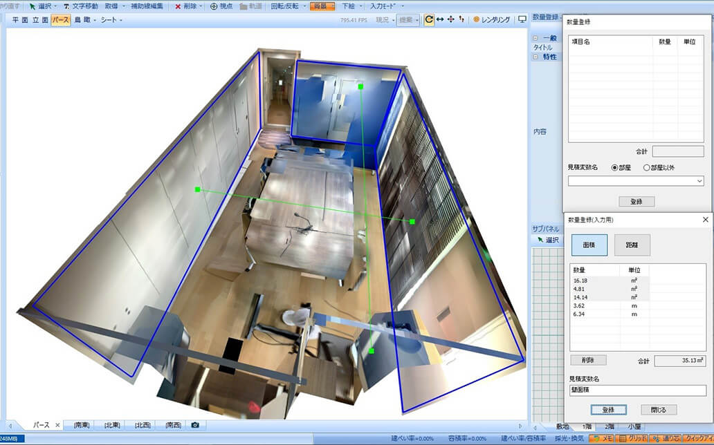
Task: Click the 視点 viewpoint target icon
Action: coord(221,6)
